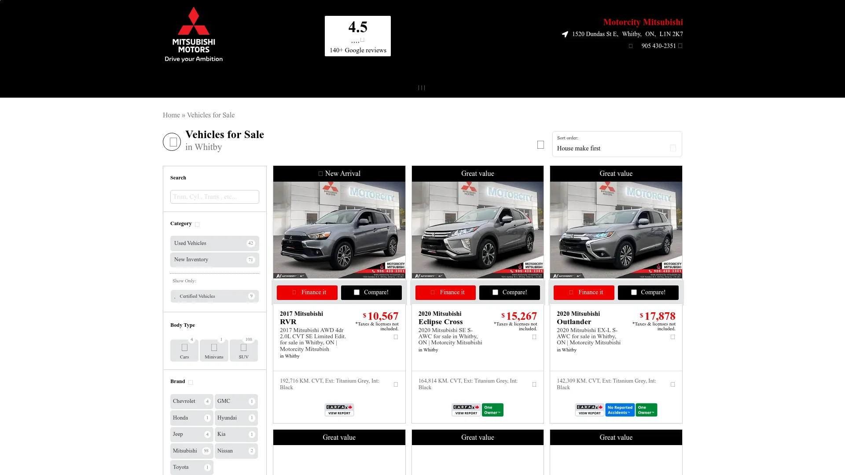Click the Motorcity Mitsubishi dealer name link

tap(643, 22)
